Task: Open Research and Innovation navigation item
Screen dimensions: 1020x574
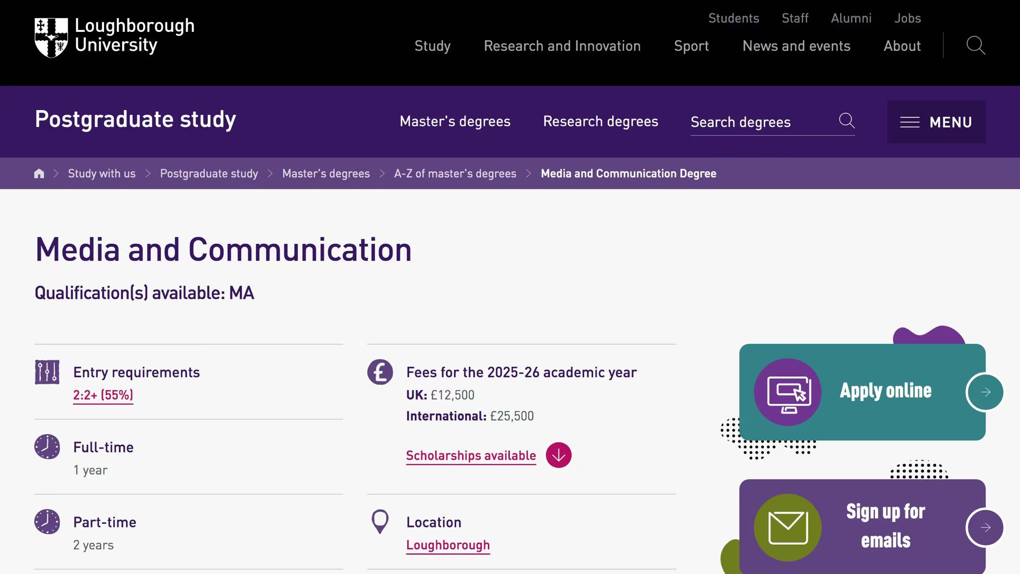Action: coord(562,46)
